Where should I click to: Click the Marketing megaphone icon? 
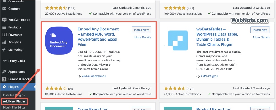(4, 50)
